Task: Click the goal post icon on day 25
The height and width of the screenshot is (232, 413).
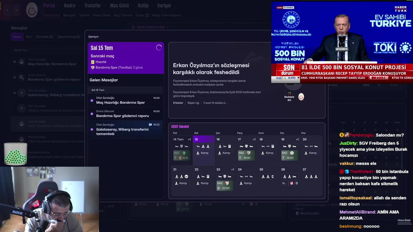Action: point(273,177)
